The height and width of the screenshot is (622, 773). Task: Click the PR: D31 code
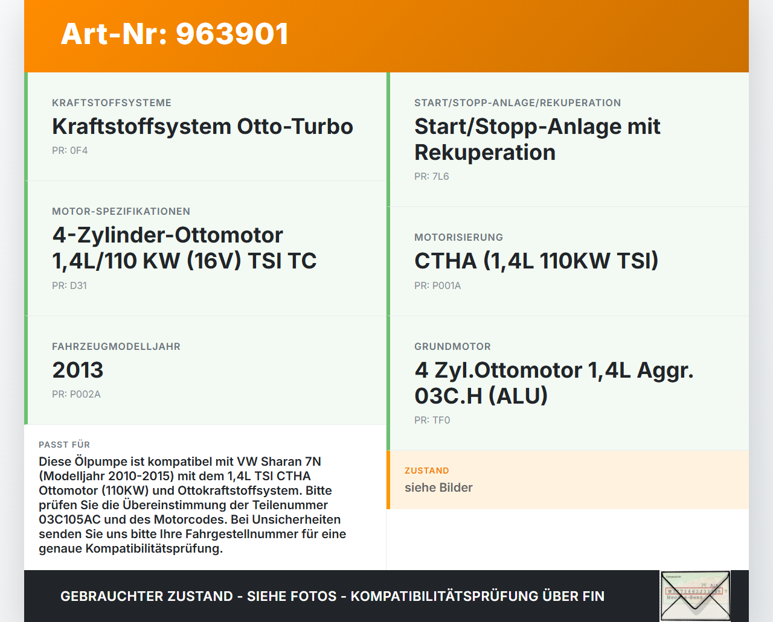(69, 286)
